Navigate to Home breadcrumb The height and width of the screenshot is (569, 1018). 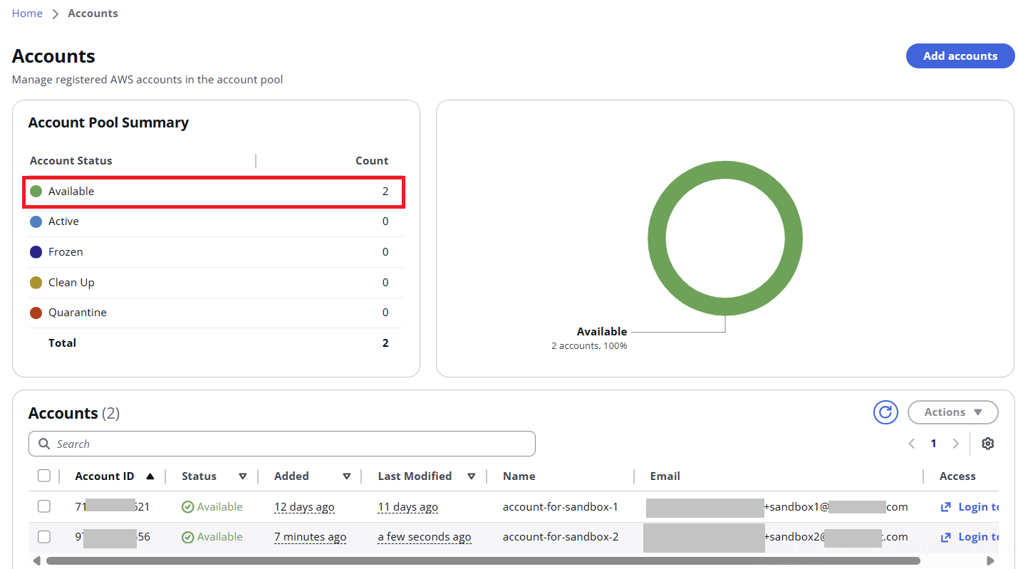pos(27,14)
